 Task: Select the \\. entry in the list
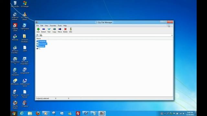pyautogui.click(x=38, y=49)
